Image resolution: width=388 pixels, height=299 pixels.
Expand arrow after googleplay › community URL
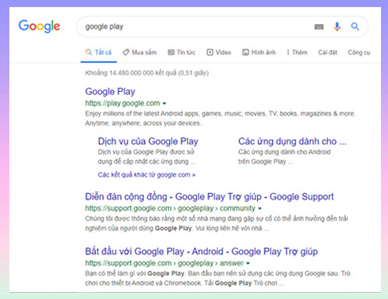260,209
